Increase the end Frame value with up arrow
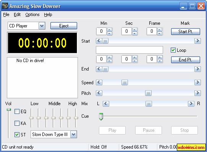Viewport: 207px width, 152px height. 160,57
